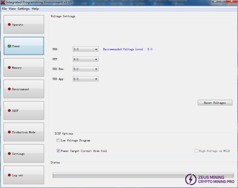Viewport: 238px width, 188px height.
Task: Toggle High Voltage on MCLR
Action: 196,151
